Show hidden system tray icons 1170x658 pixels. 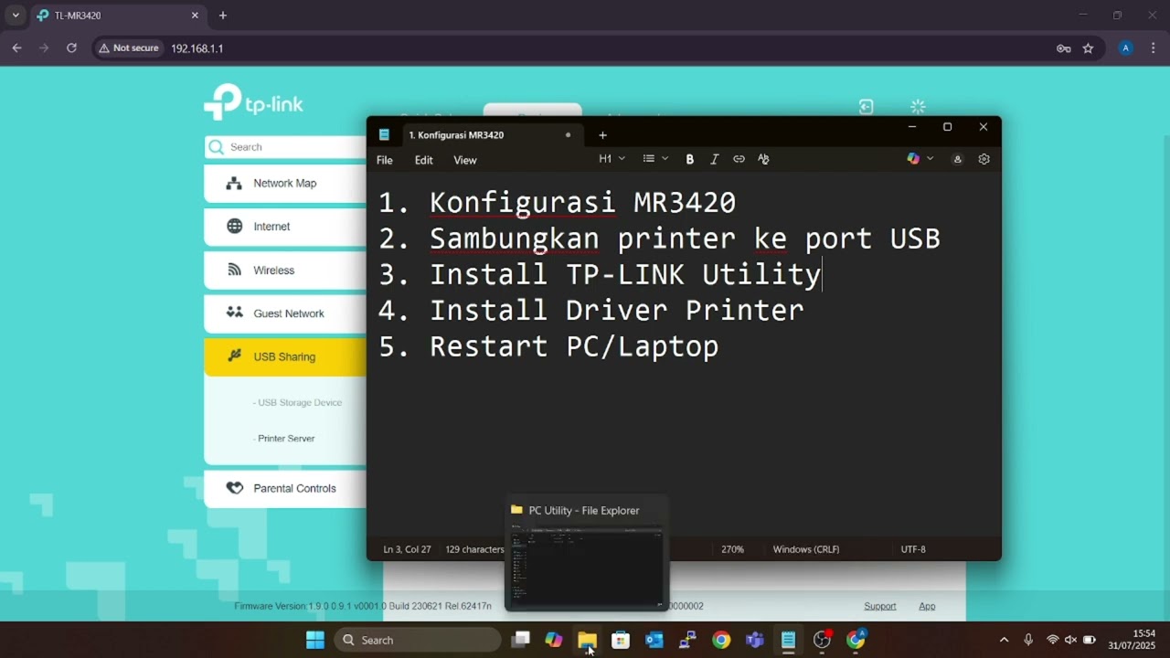pyautogui.click(x=1004, y=640)
